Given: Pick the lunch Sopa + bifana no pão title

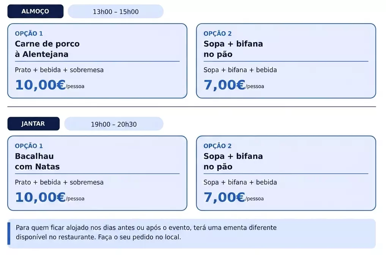Looking at the screenshot, I should [x=233, y=49].
